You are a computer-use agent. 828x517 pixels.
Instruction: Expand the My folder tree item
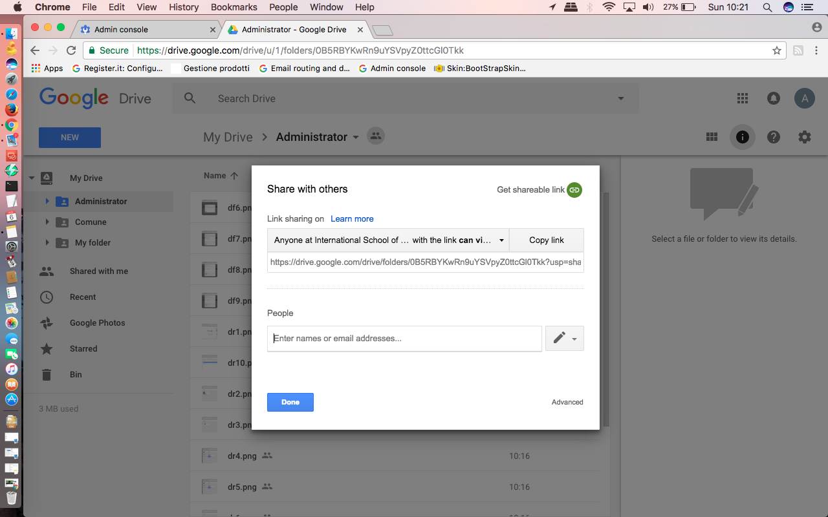pos(47,243)
